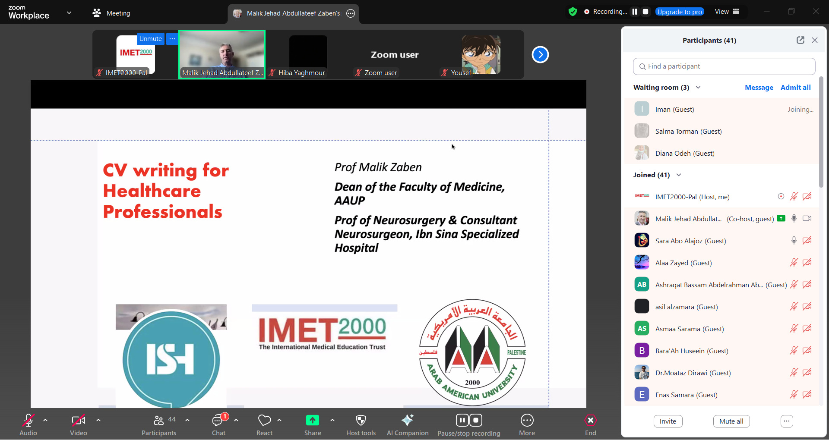Viewport: 829px width, 440px height.
Task: Toggle Video camera on or off
Action: coord(78,420)
